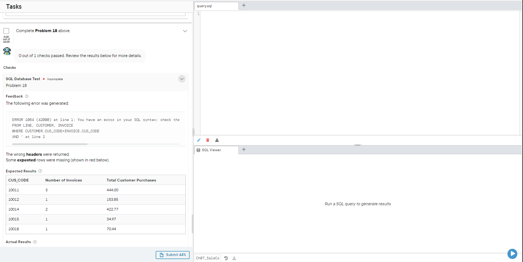Click the greyed download icon beside the history icon
The width and height of the screenshot is (523, 262).
click(x=234, y=258)
